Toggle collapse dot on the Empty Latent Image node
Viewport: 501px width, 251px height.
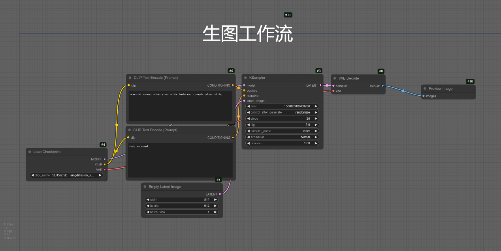[145, 187]
